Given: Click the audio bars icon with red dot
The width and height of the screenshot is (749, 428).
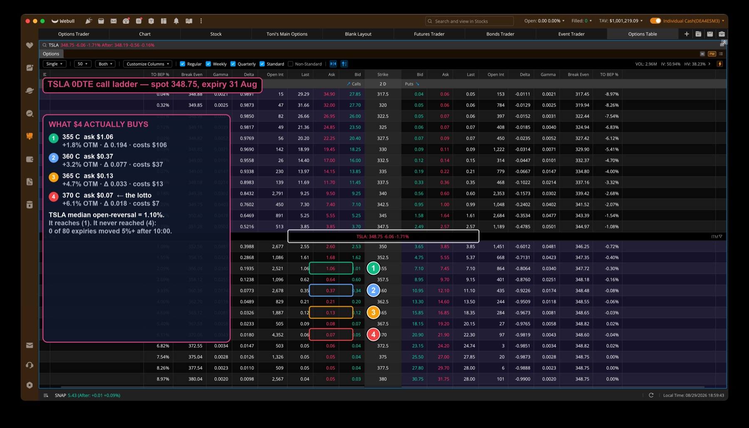Looking at the screenshot, I should [x=139, y=21].
